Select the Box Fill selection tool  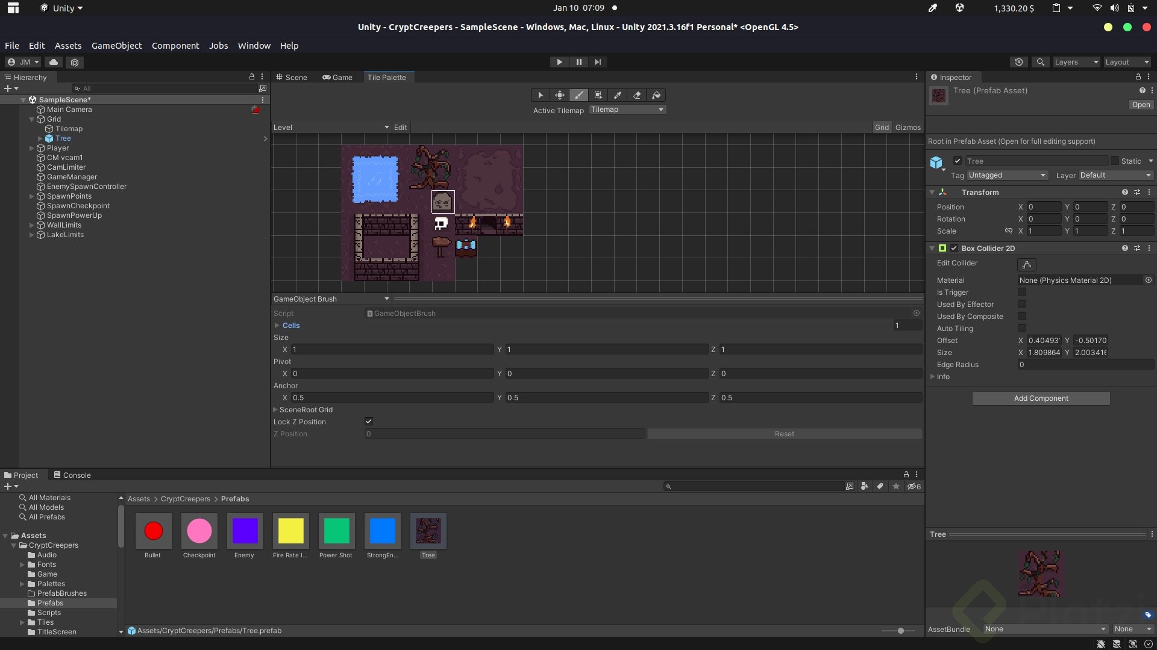(x=598, y=95)
